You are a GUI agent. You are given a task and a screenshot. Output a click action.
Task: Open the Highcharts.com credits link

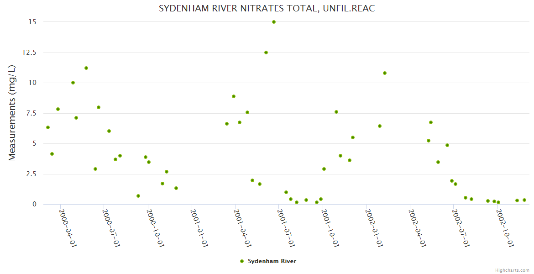pos(512,270)
